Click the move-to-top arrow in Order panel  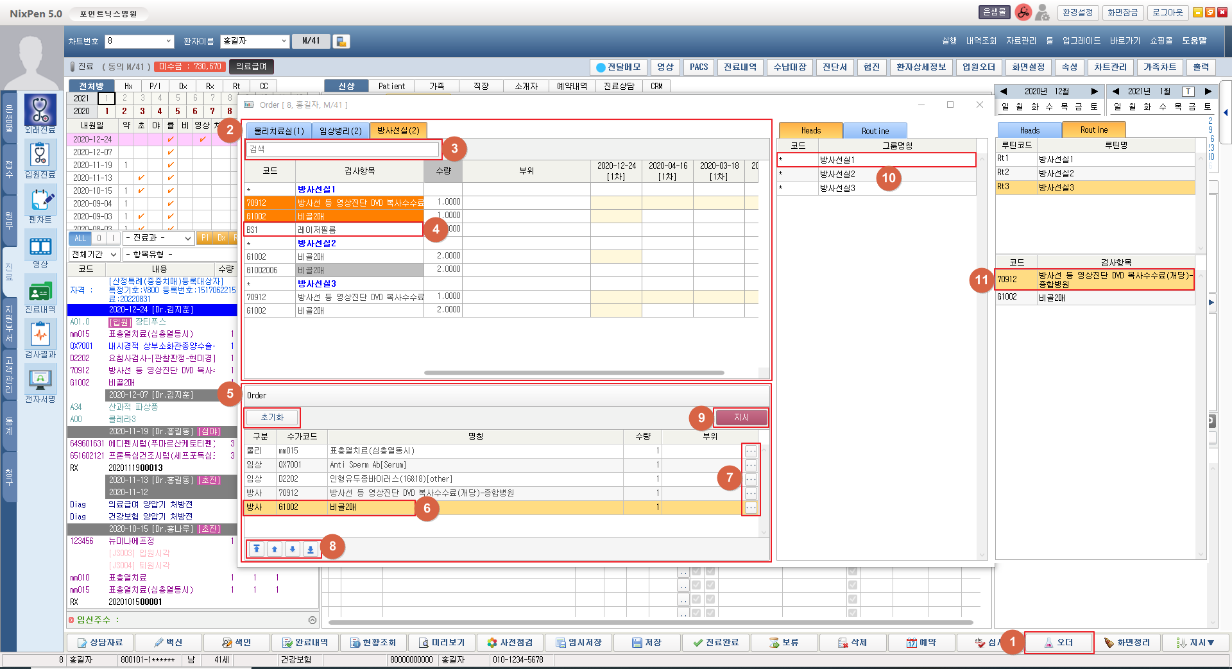(257, 549)
